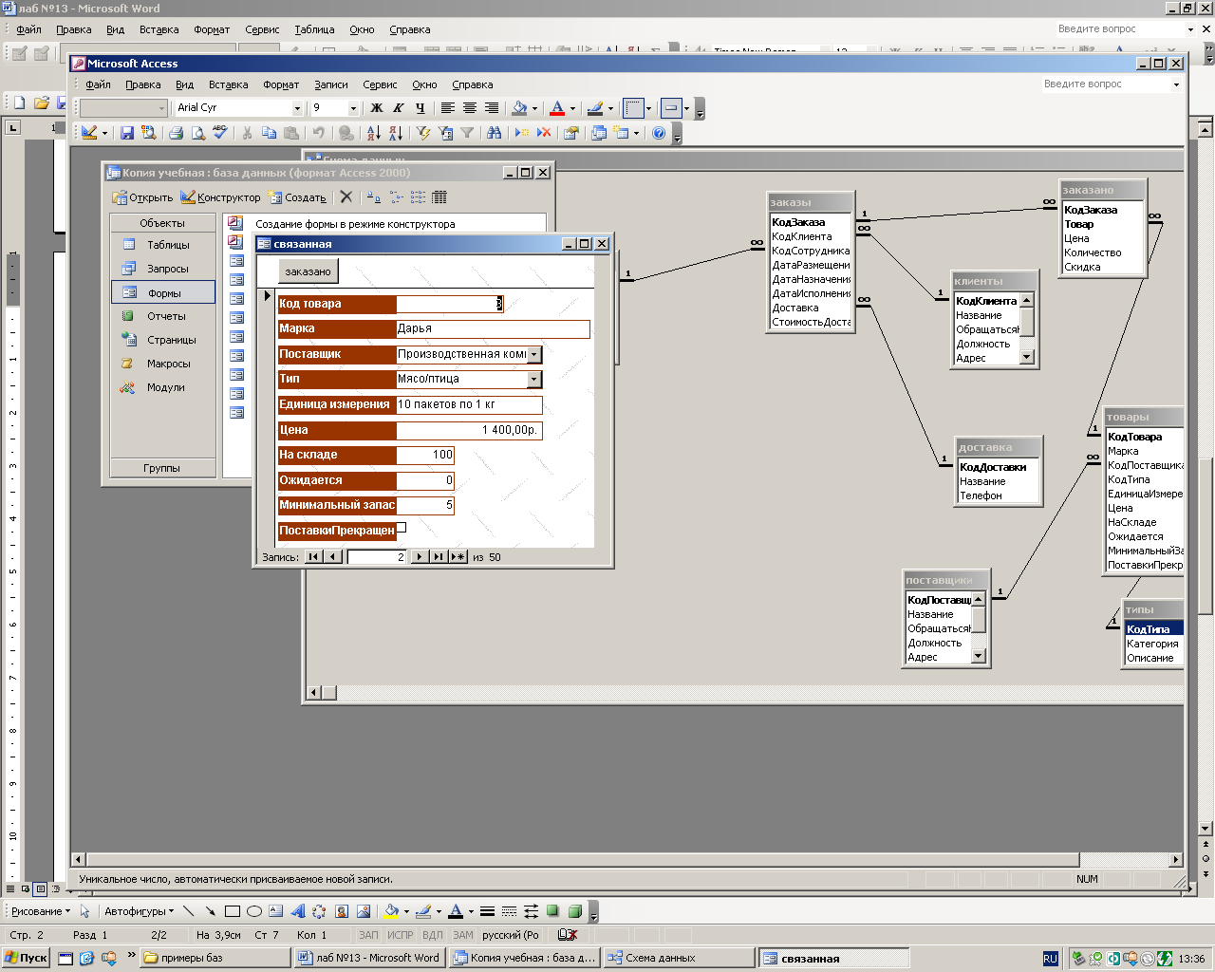Open Автофигуры menu in Drawing toolbar
The image size is (1215, 972).
click(139, 911)
